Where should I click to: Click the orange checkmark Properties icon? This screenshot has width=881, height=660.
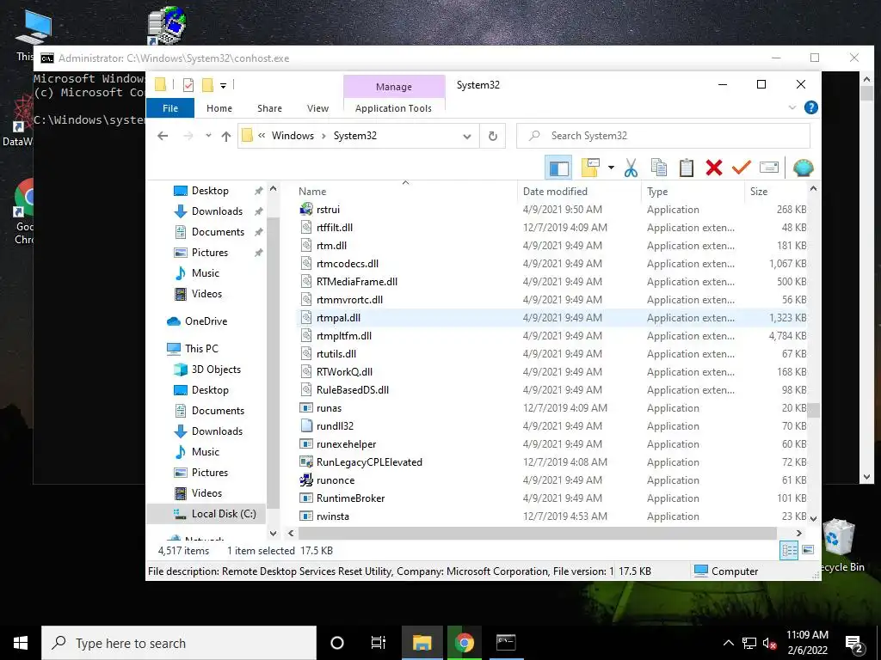click(x=741, y=168)
